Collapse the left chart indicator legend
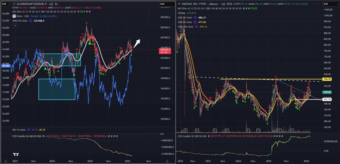The image size is (340, 164). point(15,25)
